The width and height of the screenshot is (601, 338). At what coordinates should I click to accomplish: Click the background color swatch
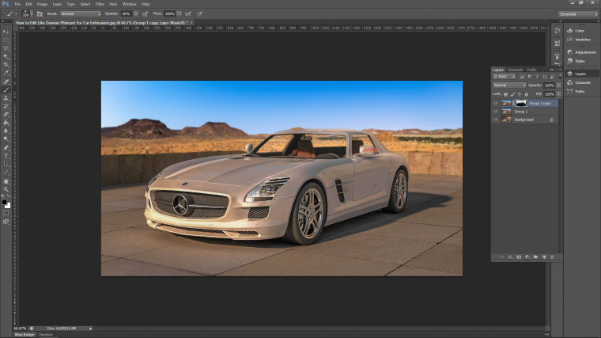(x=8, y=206)
